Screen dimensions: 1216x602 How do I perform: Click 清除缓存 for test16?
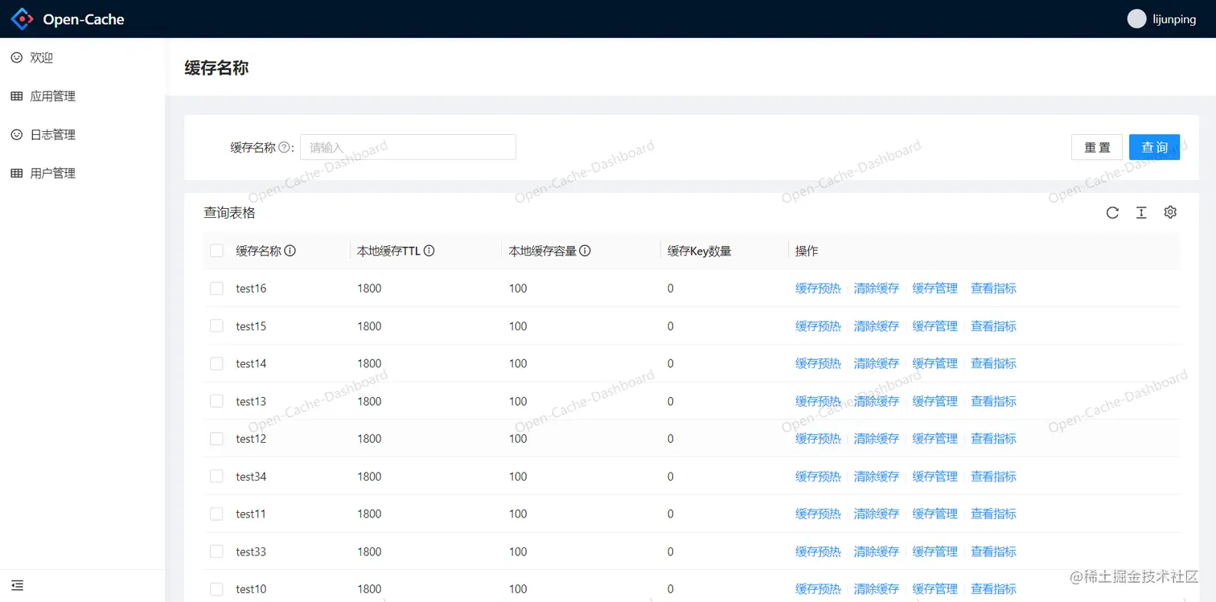click(x=877, y=289)
